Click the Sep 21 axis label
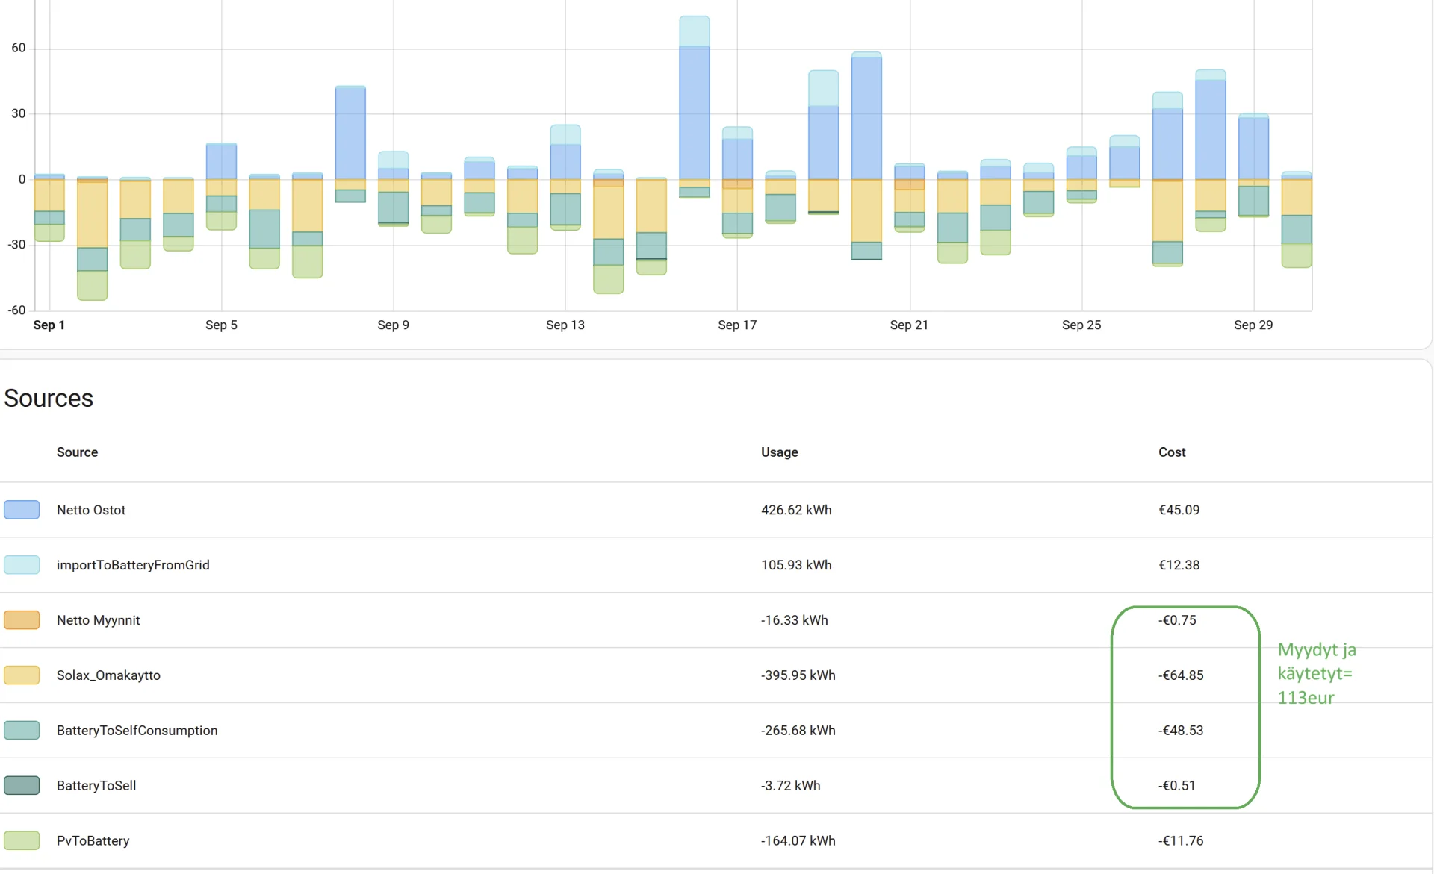 tap(909, 325)
